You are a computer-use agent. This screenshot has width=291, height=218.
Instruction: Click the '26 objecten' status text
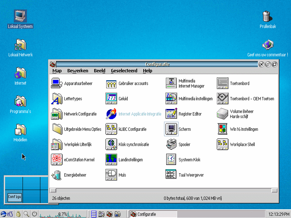[x=61, y=198]
